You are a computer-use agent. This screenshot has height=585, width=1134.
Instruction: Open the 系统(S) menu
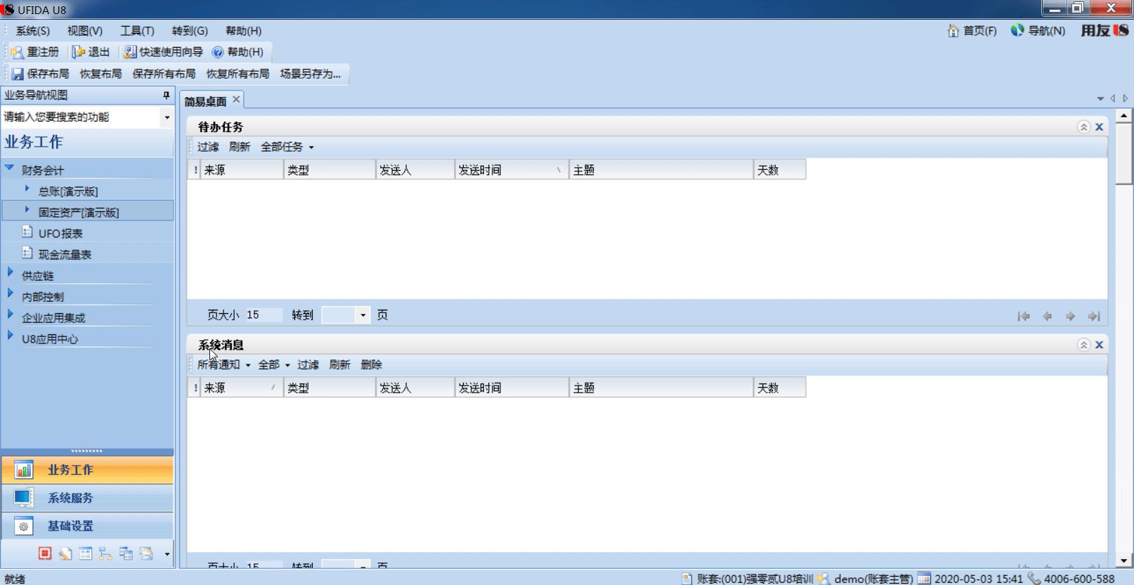pos(33,31)
